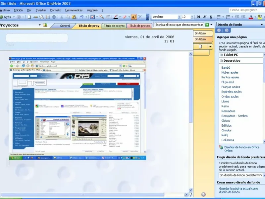
Task: Open the Insertar menu
Action: click(x=41, y=10)
